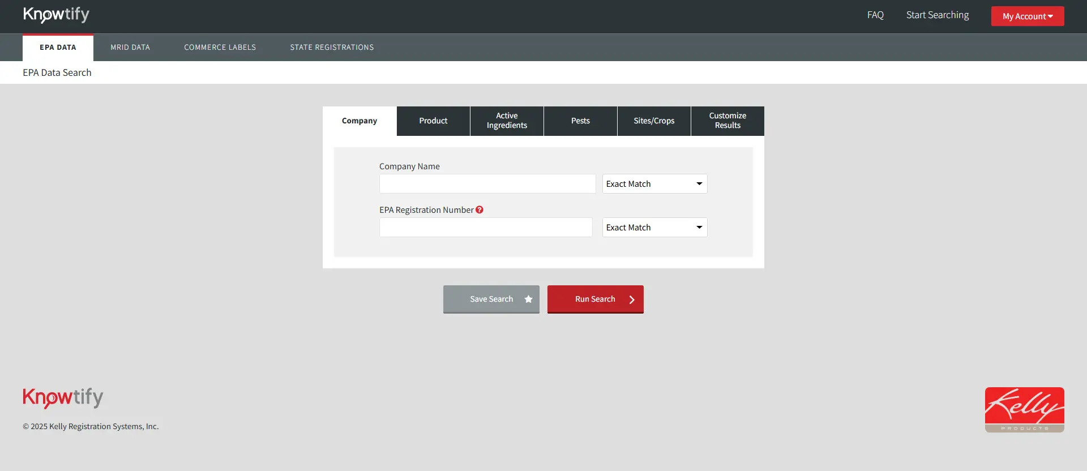Viewport: 1087px width, 471px height.
Task: Open the Commerce Labels tab
Action: [220, 48]
